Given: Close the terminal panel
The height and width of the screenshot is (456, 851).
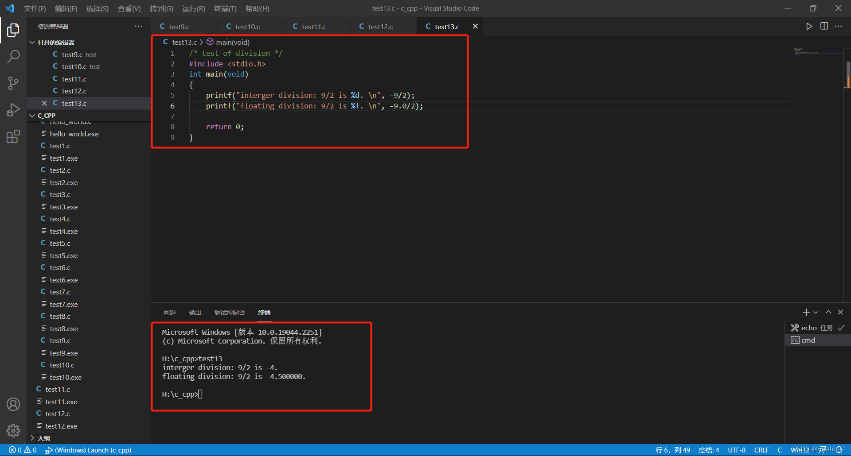Looking at the screenshot, I should pos(840,312).
